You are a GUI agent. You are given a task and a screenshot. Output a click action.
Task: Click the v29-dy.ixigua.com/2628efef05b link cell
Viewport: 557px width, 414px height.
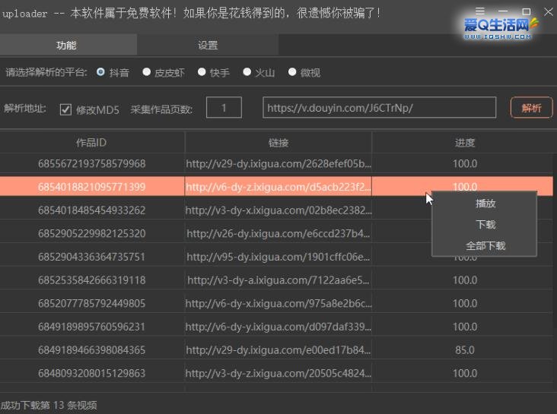coord(278,163)
